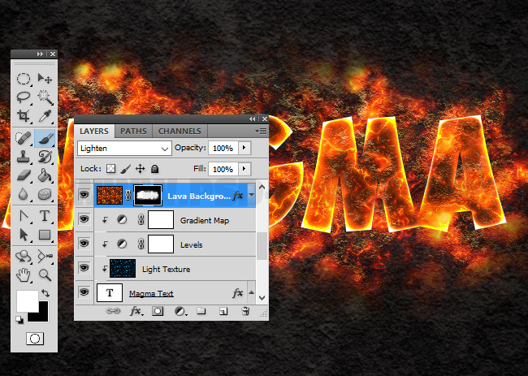Collapse the Layers panel to icons
The image size is (528, 376).
(x=252, y=119)
